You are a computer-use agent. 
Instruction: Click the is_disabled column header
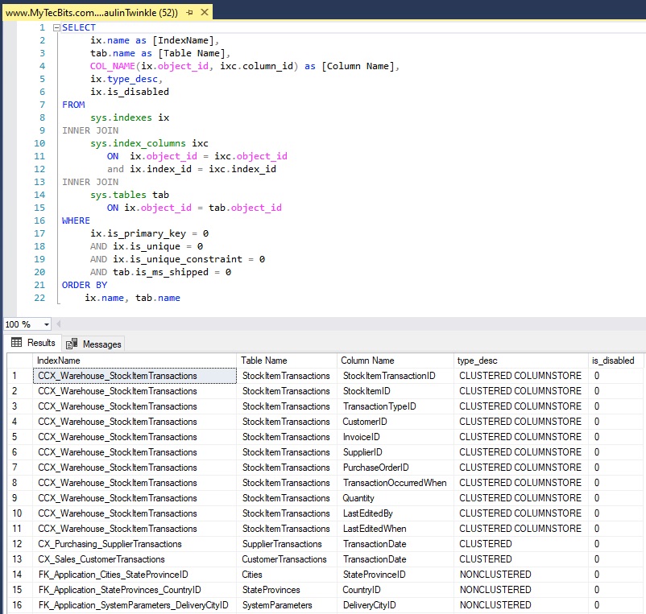(x=612, y=361)
